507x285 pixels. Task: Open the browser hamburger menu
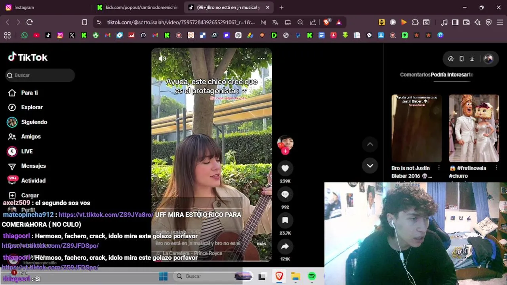(x=500, y=22)
